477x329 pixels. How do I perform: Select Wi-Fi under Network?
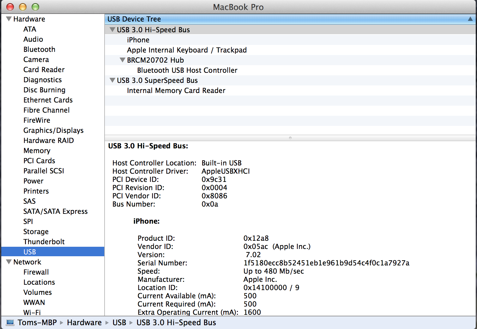click(x=32, y=313)
